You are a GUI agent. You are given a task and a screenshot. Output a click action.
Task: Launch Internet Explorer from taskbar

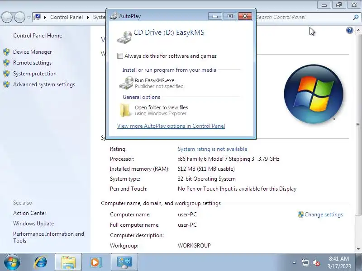click(41, 262)
